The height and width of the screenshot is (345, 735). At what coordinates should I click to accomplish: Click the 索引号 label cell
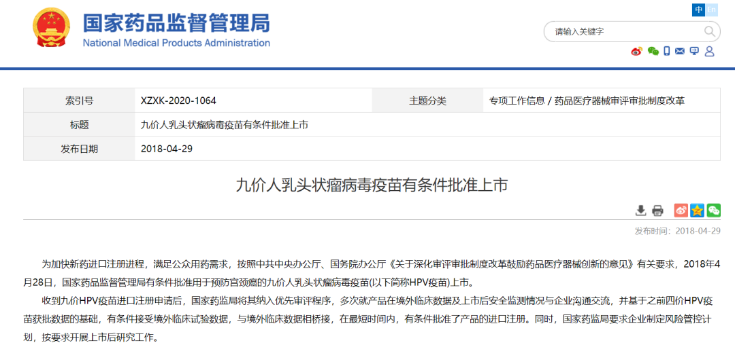(79, 101)
